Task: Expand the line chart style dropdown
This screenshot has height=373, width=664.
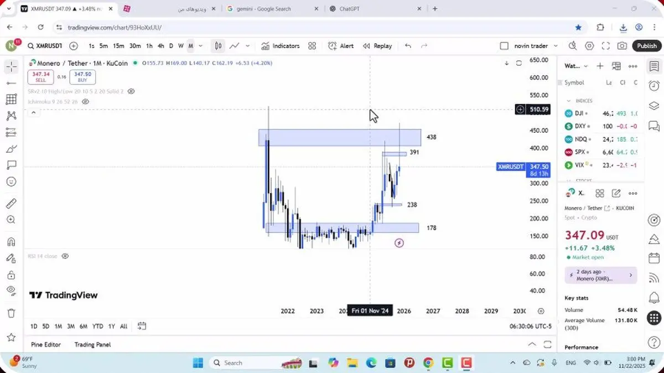Action: click(247, 46)
